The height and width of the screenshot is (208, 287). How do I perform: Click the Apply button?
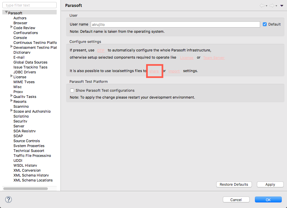pos(270,184)
